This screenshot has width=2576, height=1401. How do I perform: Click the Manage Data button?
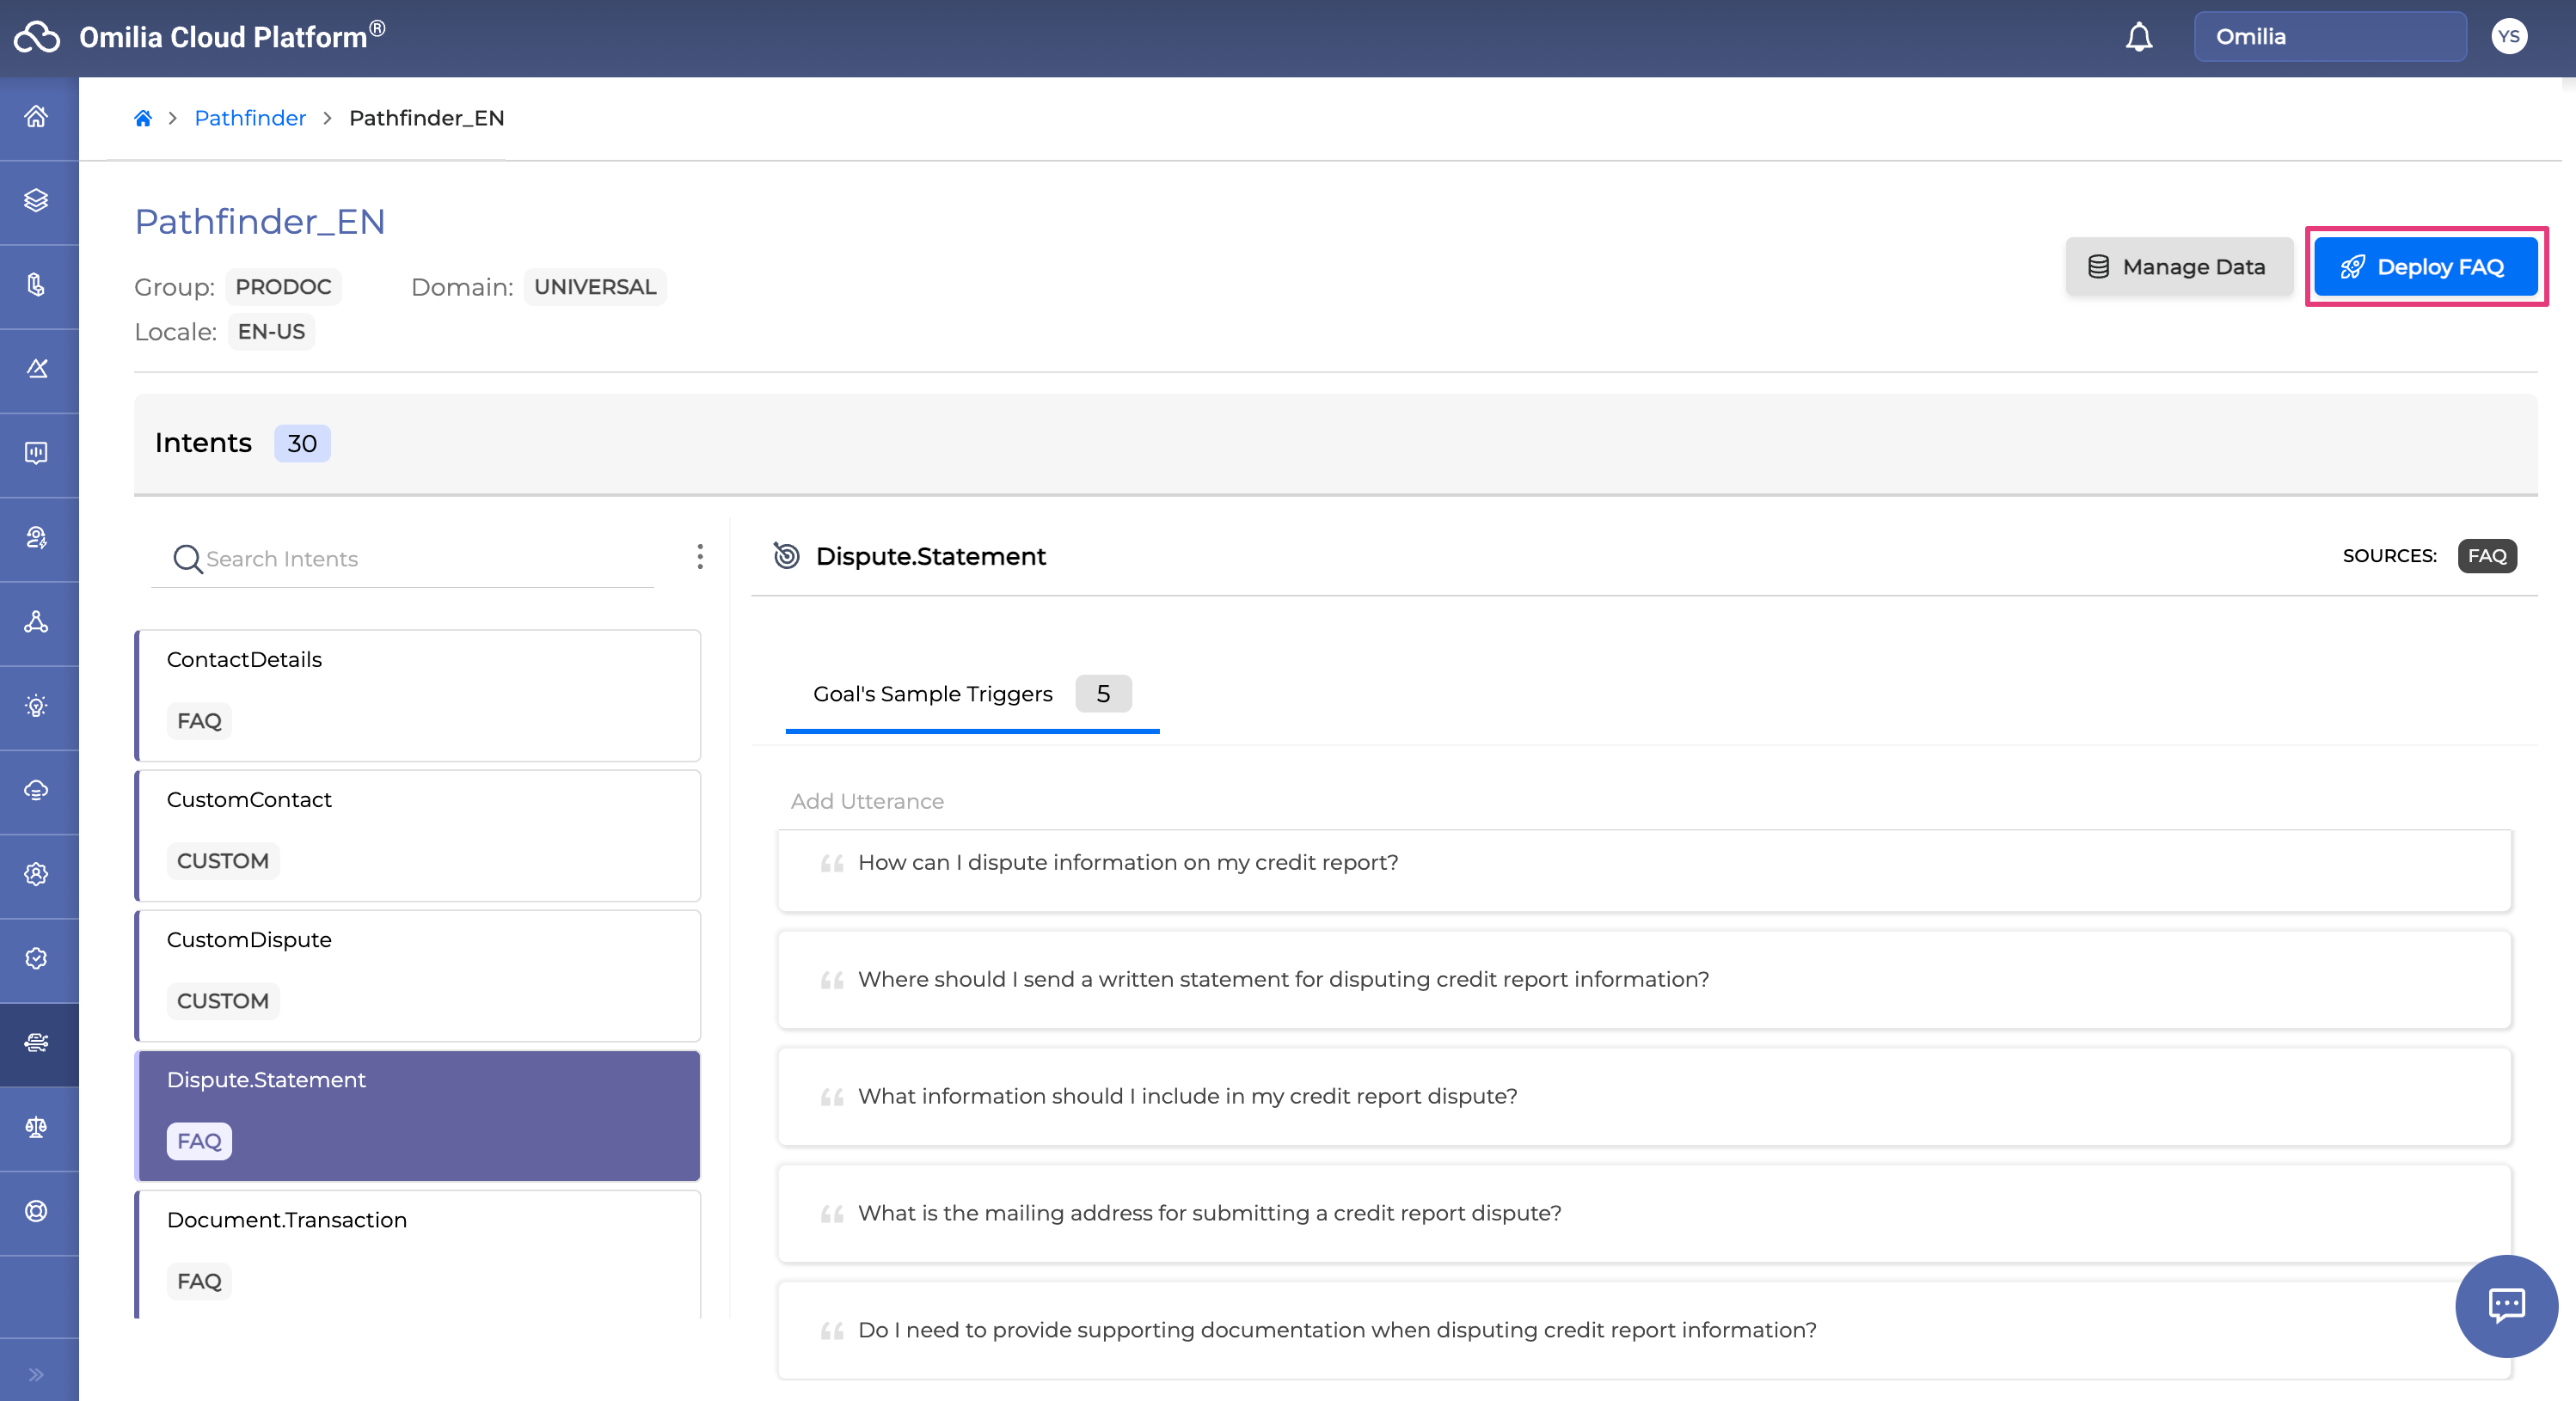point(2178,267)
